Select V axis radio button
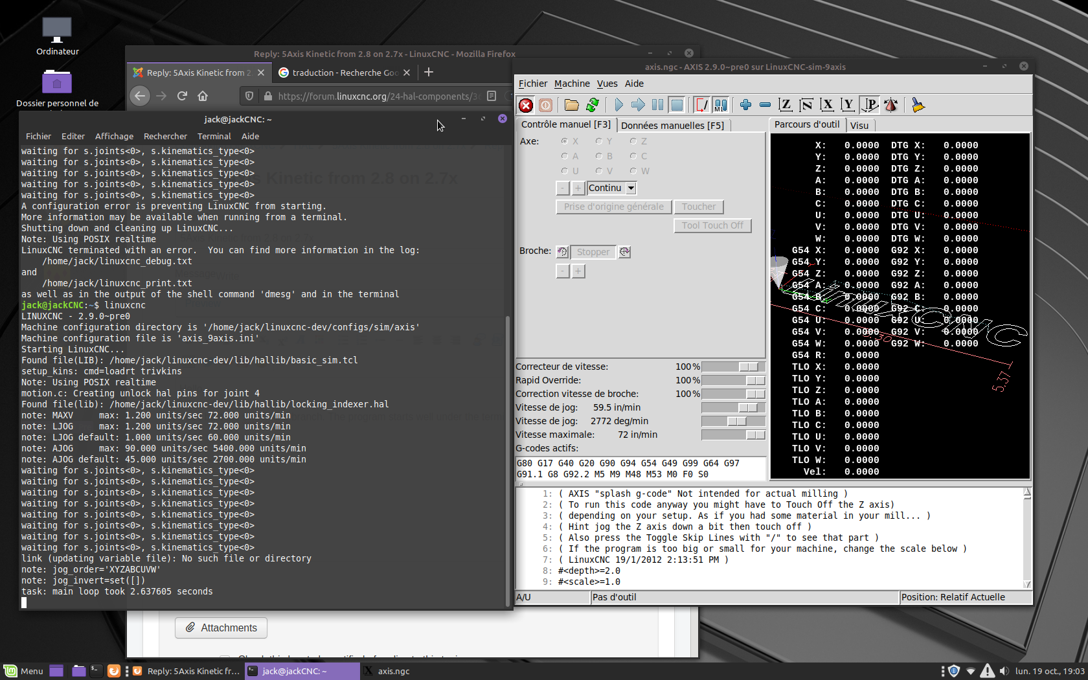 pos(599,171)
